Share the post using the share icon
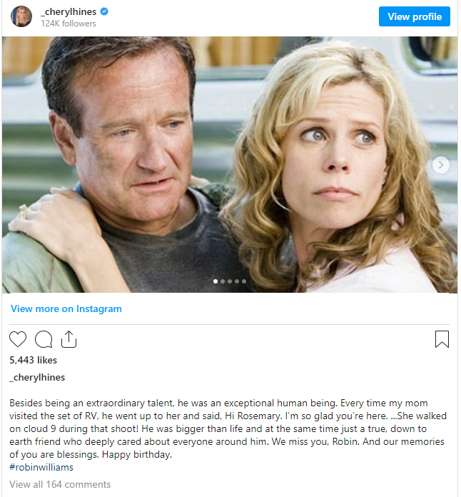The height and width of the screenshot is (497, 461). click(x=69, y=339)
